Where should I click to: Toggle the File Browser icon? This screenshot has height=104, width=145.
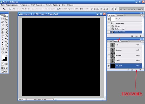tap(116, 9)
